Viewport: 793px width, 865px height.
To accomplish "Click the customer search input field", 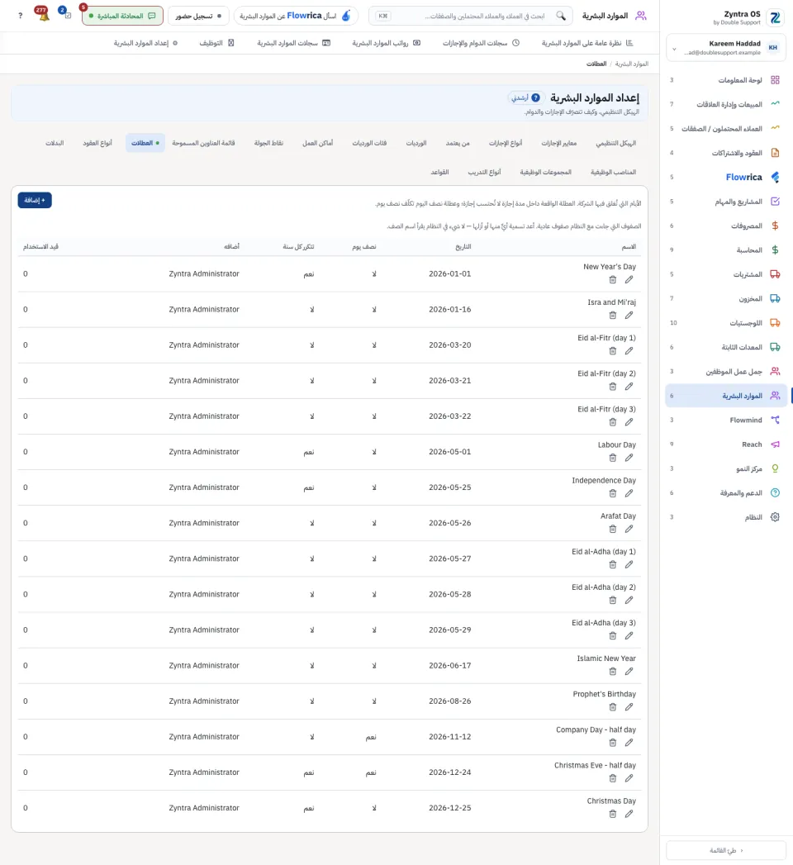I will point(470,16).
